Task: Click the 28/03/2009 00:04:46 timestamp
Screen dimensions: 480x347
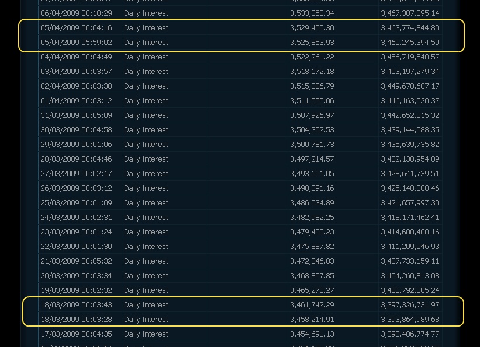Action: (76, 159)
